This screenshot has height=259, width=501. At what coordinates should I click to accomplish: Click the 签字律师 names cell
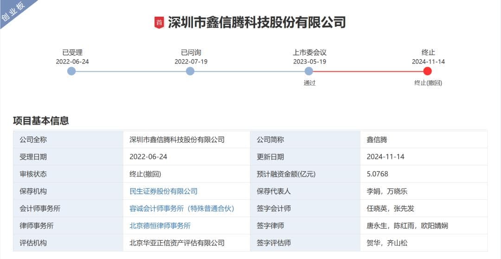(407, 226)
